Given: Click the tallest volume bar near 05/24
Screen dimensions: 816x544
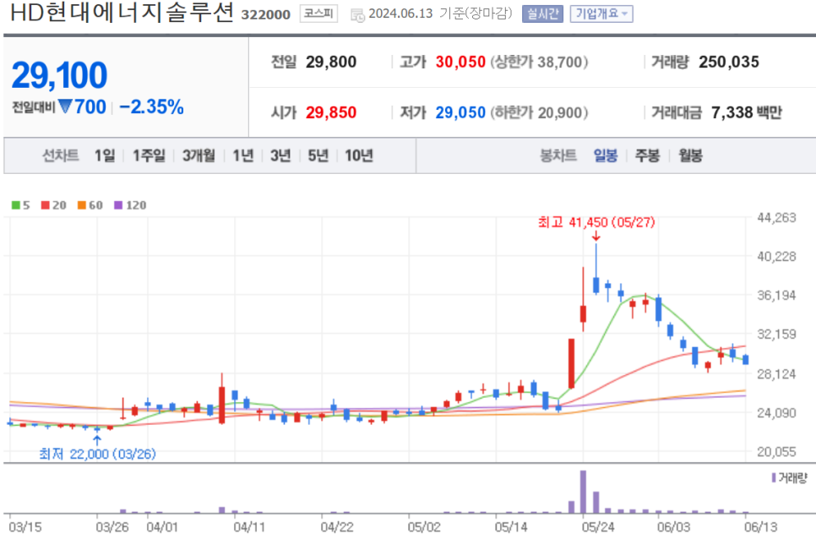Looking at the screenshot, I should coord(584,492).
